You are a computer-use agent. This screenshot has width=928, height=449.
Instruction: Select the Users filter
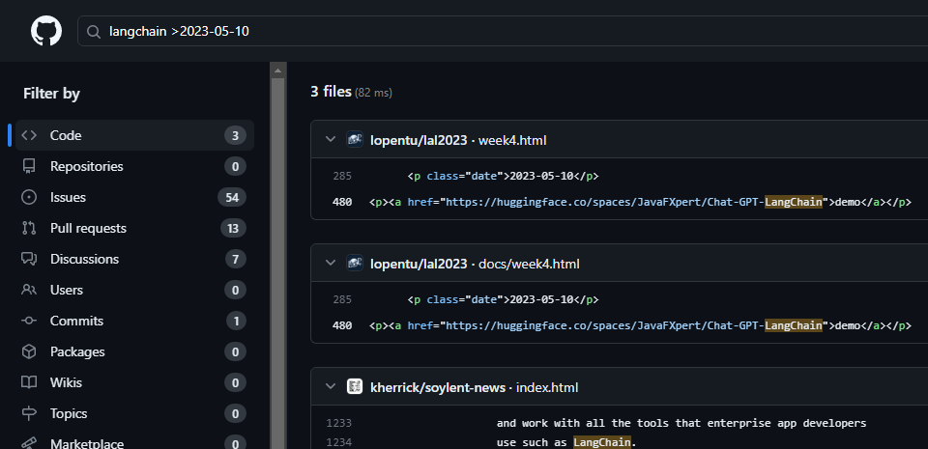pyautogui.click(x=135, y=290)
